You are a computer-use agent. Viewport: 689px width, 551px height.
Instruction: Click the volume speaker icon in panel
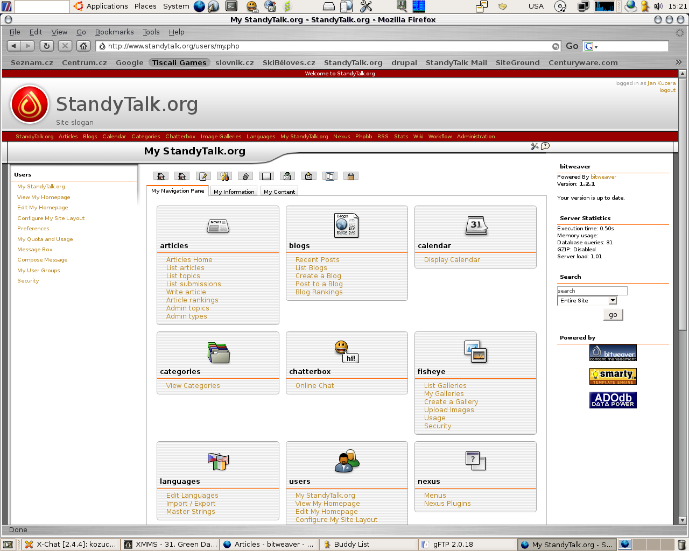click(658, 6)
